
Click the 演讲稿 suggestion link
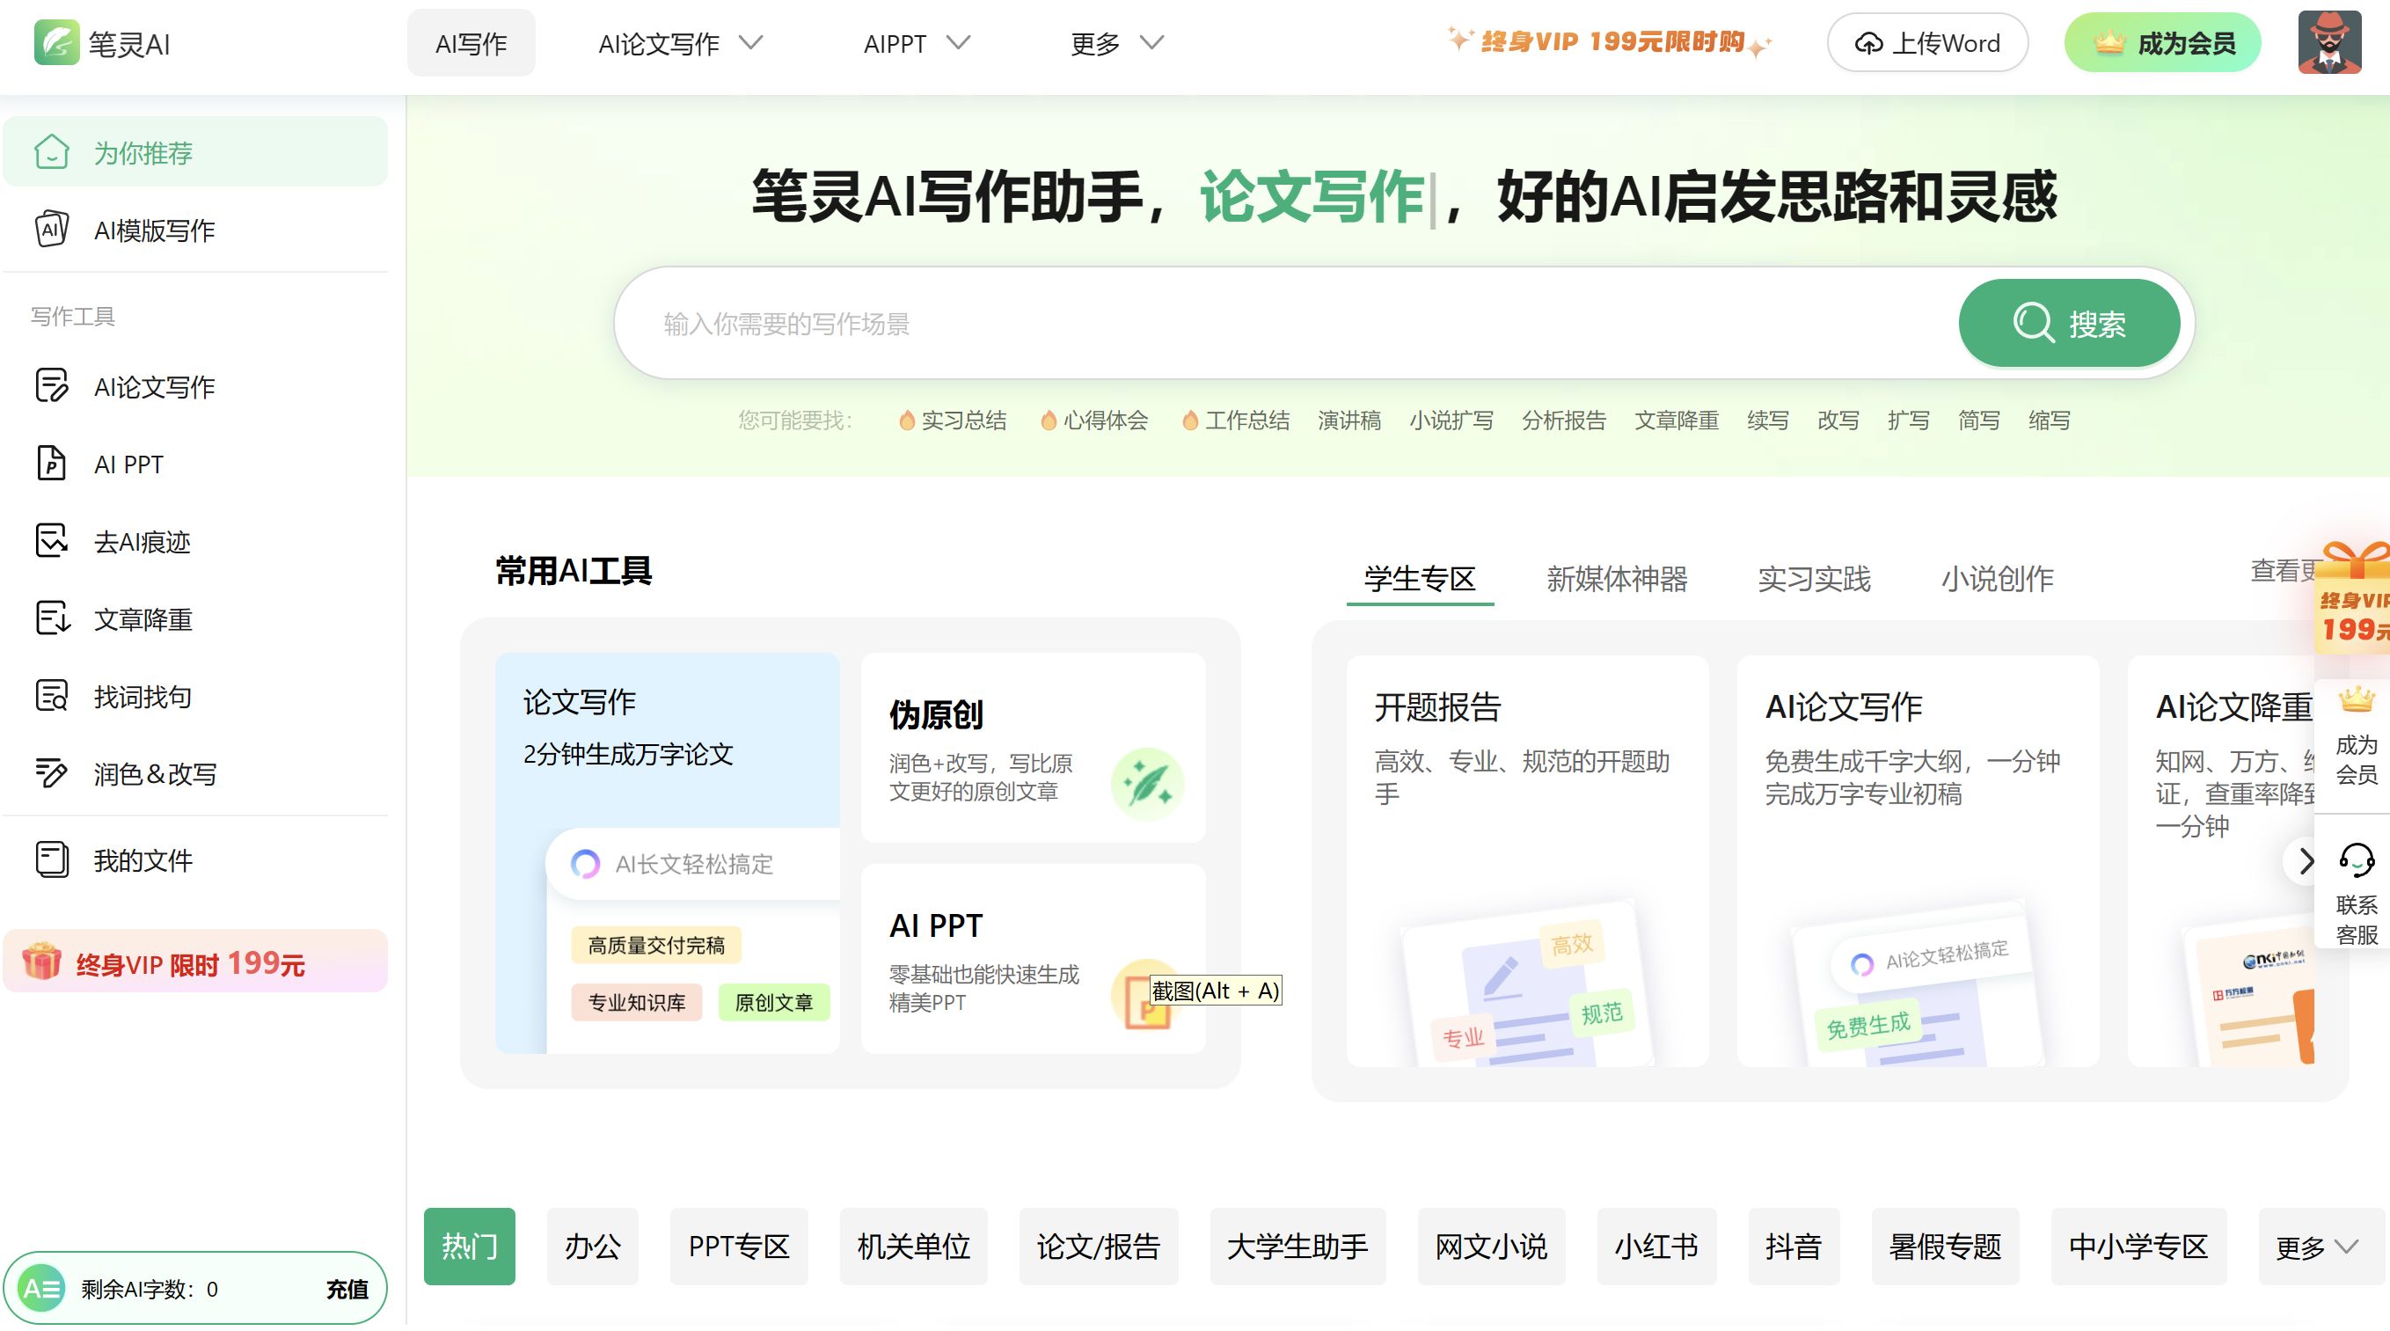(1349, 421)
